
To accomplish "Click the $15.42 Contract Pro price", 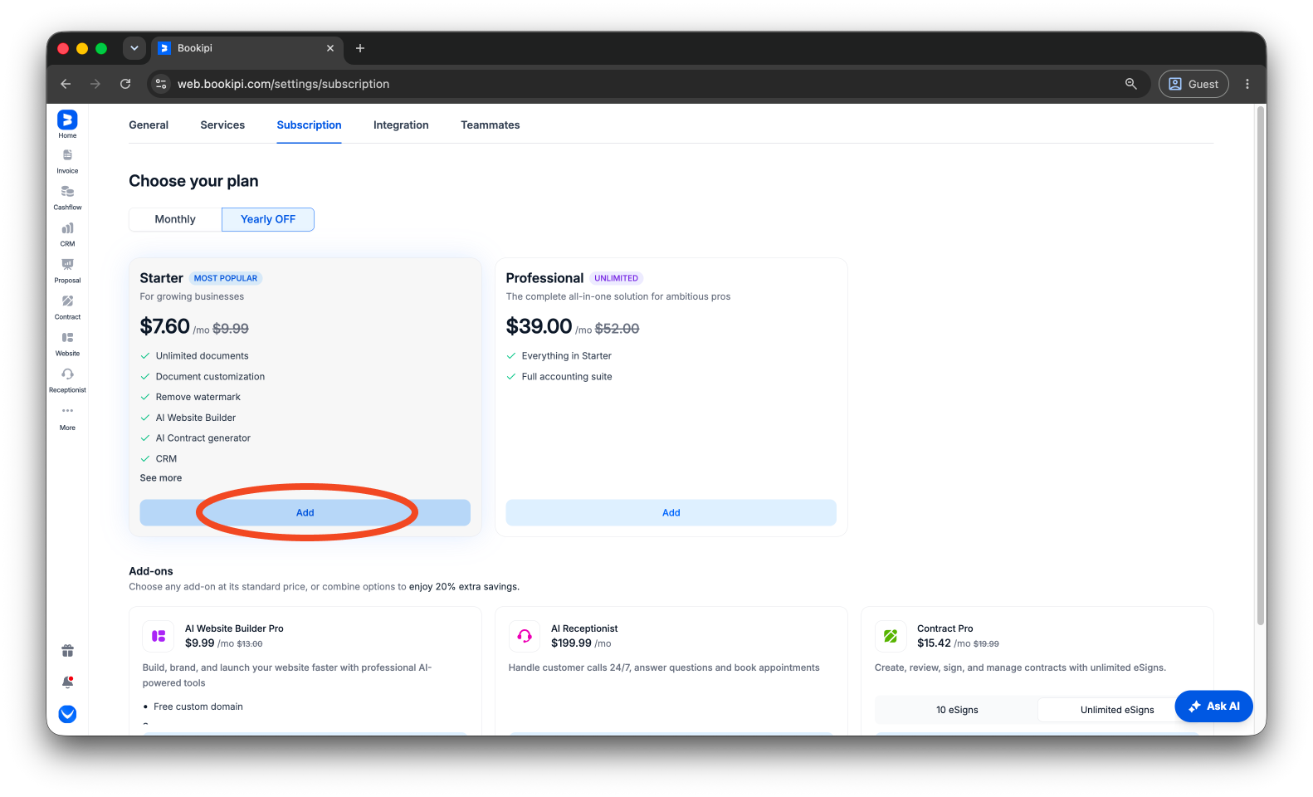I will (934, 643).
